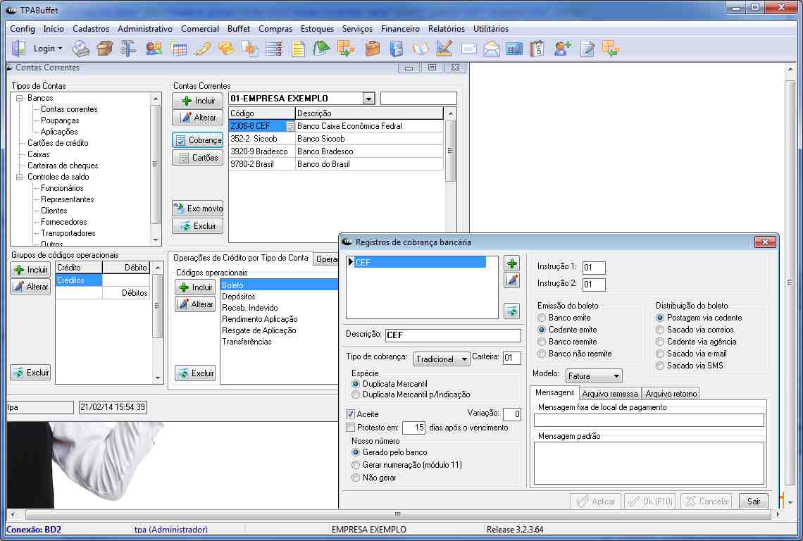Select the Banco emite radio option
This screenshot has height=541, width=803.
pos(542,318)
